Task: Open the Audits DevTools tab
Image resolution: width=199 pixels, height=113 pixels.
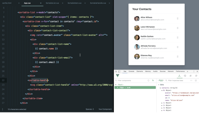Action: [x=155, y=71]
